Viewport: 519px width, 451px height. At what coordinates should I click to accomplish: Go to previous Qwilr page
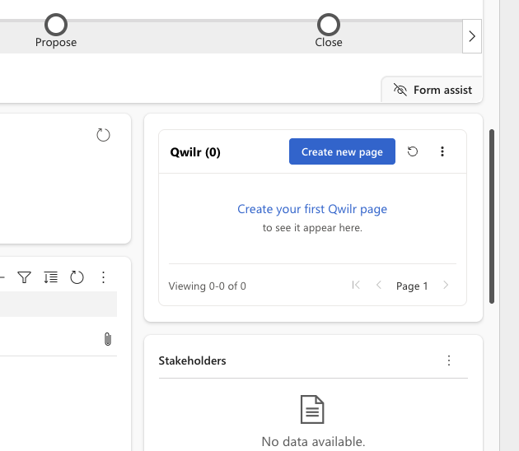pyautogui.click(x=379, y=285)
